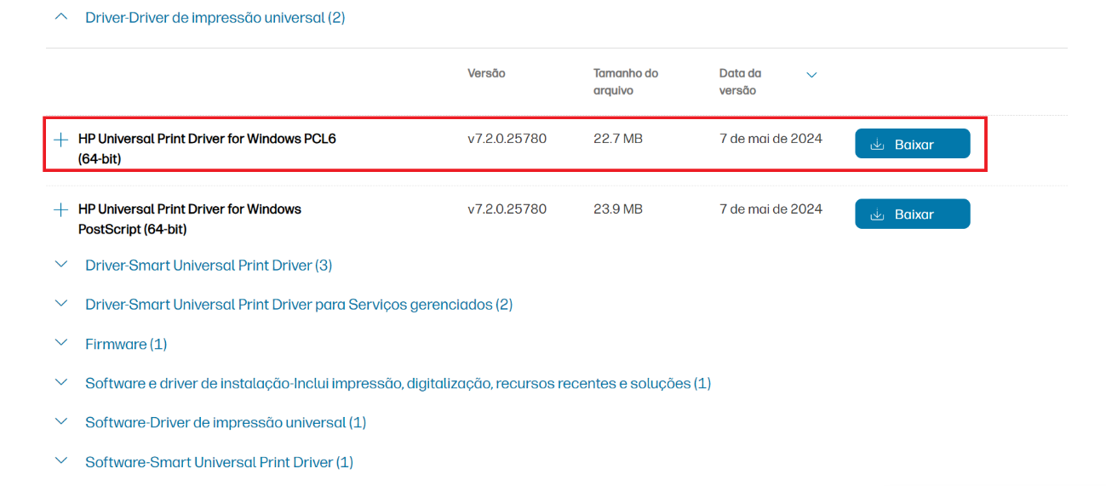Screen dimensions: 1106x486
Task: Select HP Universal Print Driver for Windows PostScript title
Action: click(x=190, y=219)
